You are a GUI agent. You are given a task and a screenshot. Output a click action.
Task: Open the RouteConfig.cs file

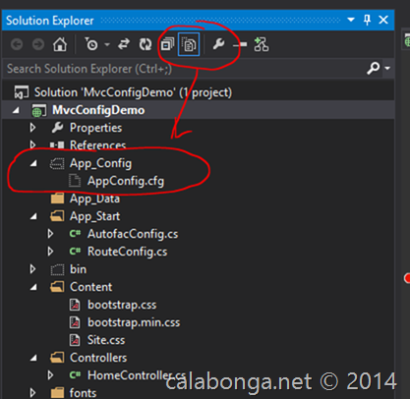(127, 252)
